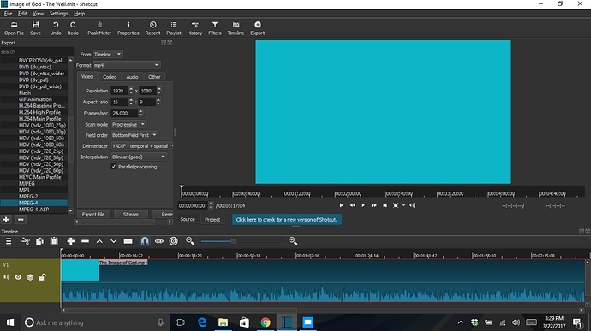Click the export preset search field

pos(37,52)
